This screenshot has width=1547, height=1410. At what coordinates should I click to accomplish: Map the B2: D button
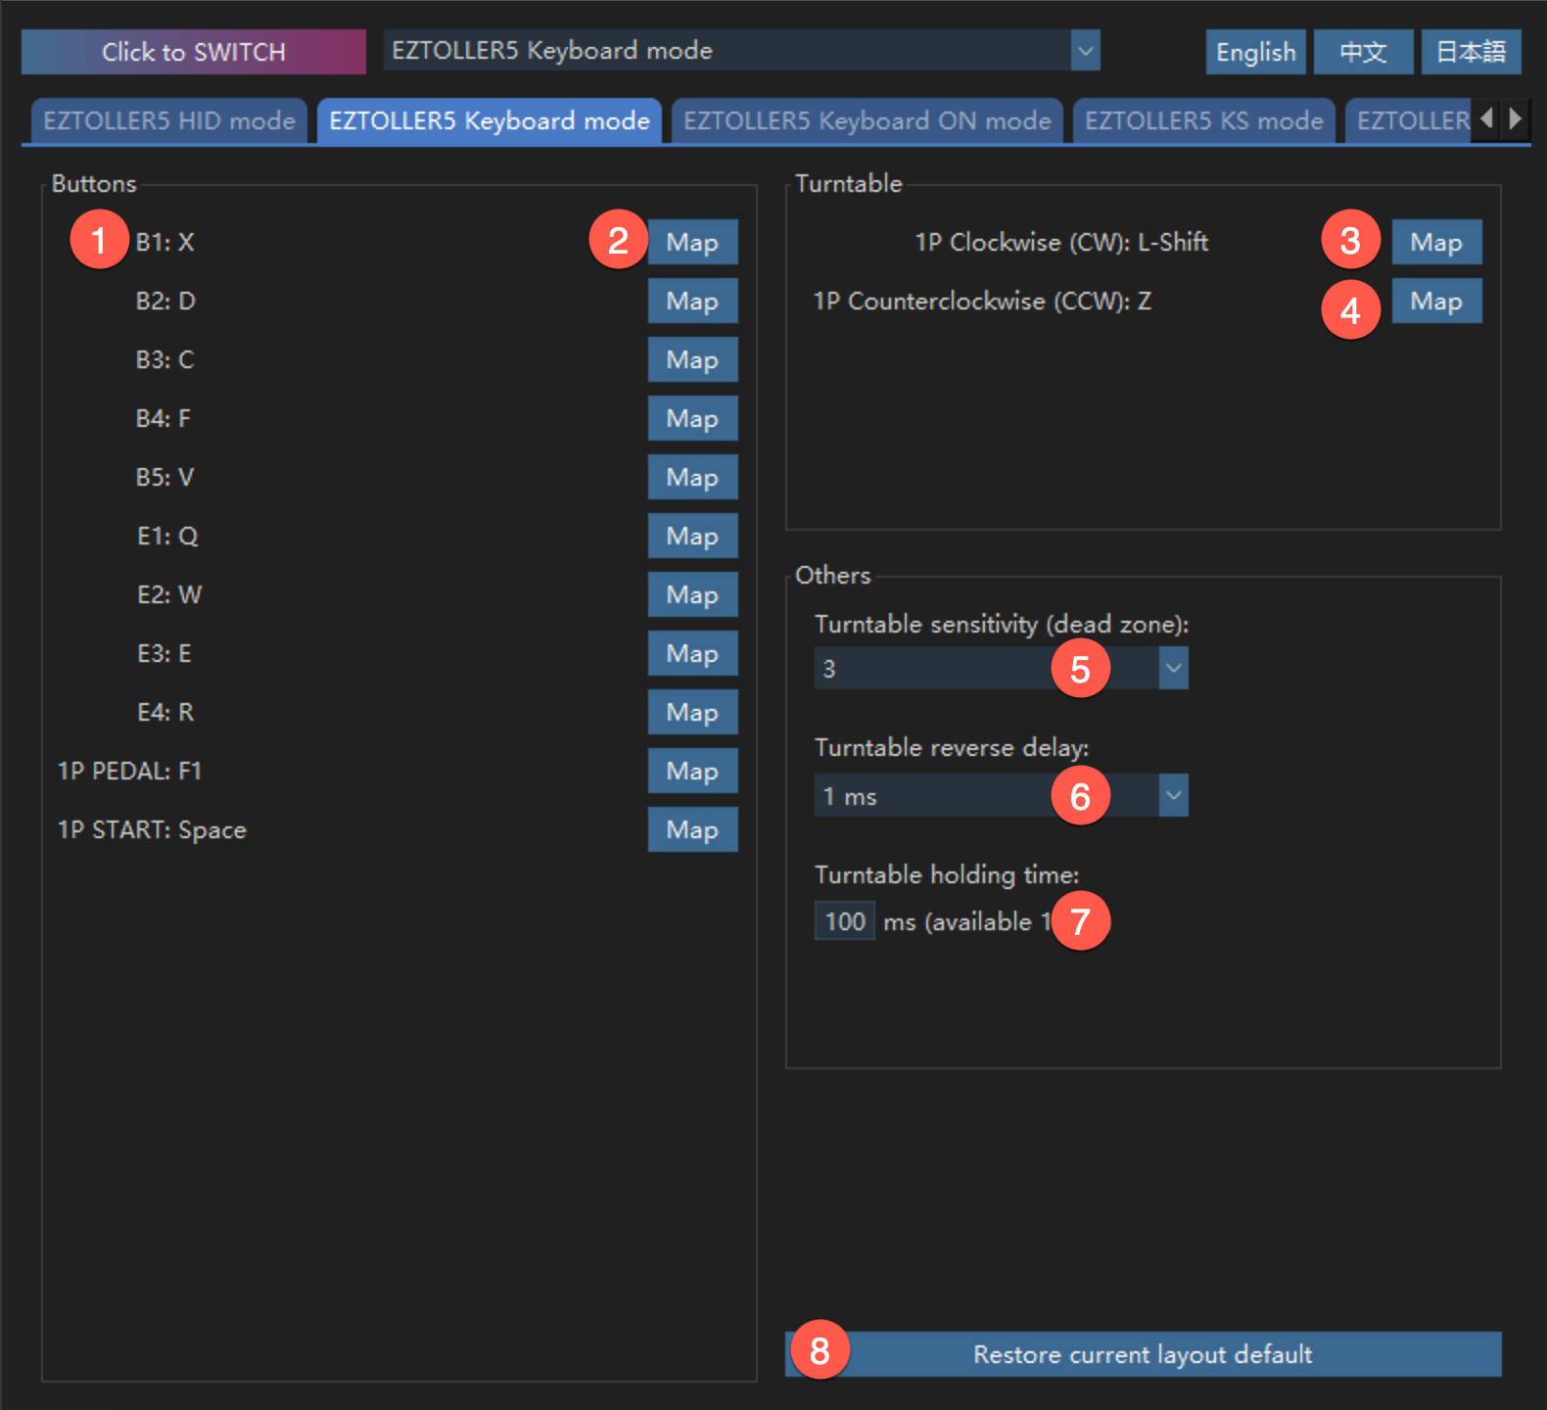693,301
